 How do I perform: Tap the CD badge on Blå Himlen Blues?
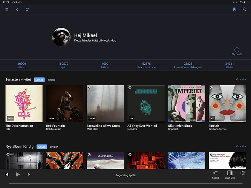[x=172, y=118]
